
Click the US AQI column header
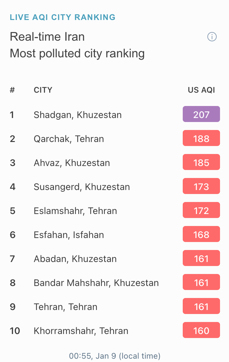[x=201, y=90]
